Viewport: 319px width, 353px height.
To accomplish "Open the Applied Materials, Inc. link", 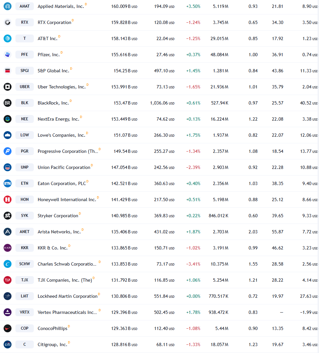I will click(x=61, y=7).
